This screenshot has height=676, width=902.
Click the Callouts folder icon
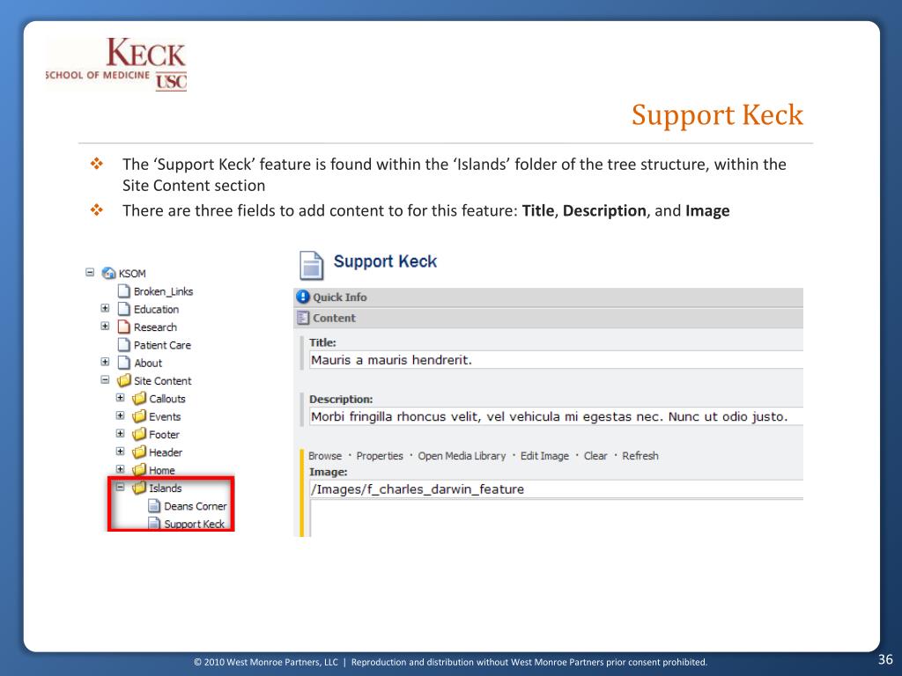tap(139, 399)
